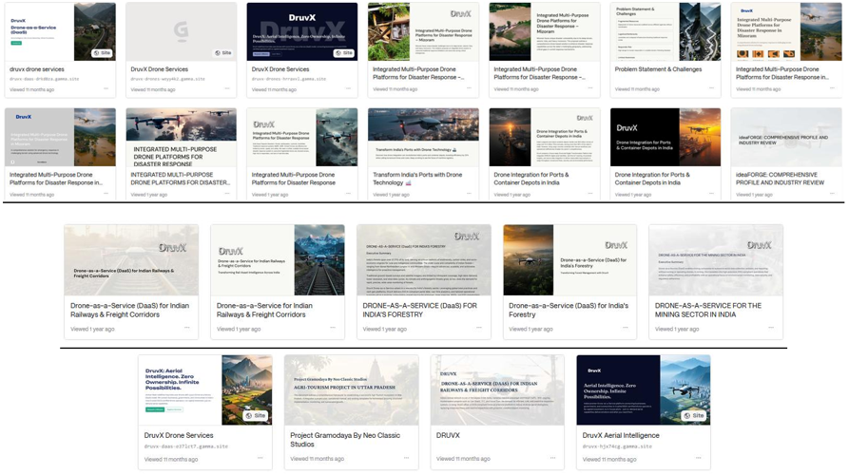Image resolution: width=849 pixels, height=475 pixels.
Task: Select ideaFORGE Comprehensive Profile thumbnail
Action: click(786, 138)
